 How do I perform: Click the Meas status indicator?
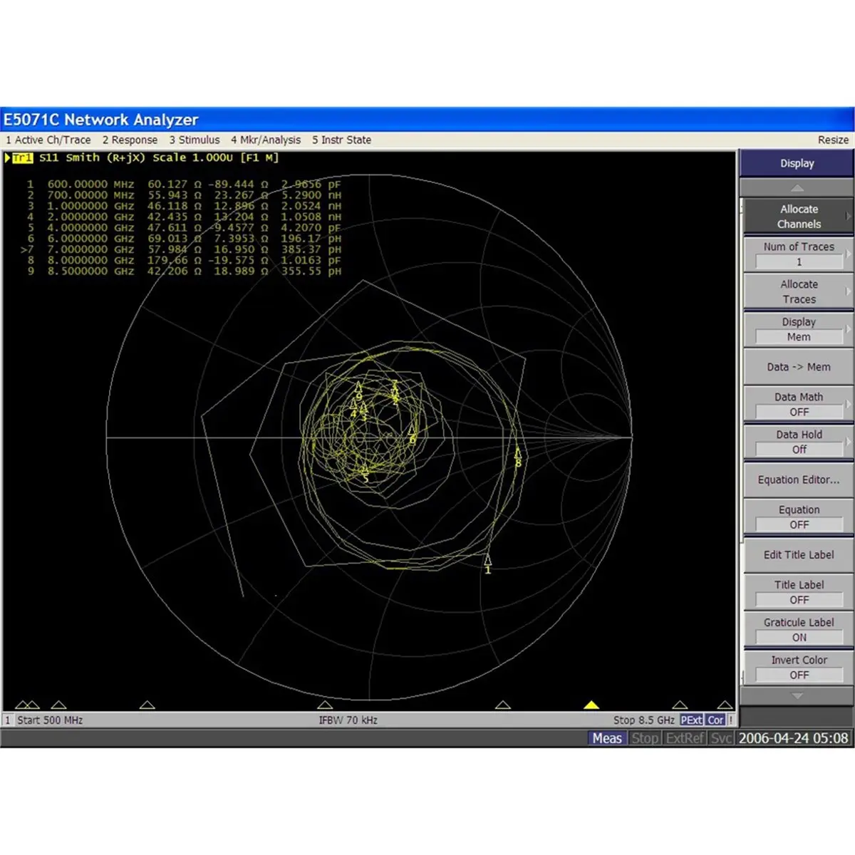tap(607, 738)
